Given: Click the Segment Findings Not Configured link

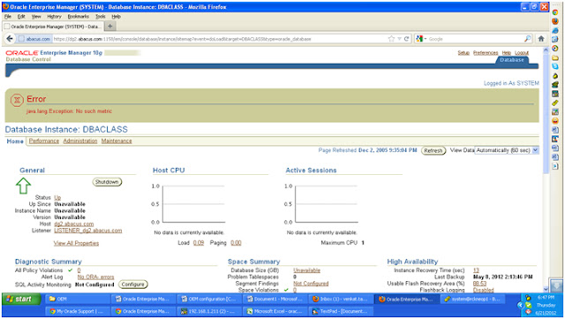Looking at the screenshot, I should click(x=311, y=284).
